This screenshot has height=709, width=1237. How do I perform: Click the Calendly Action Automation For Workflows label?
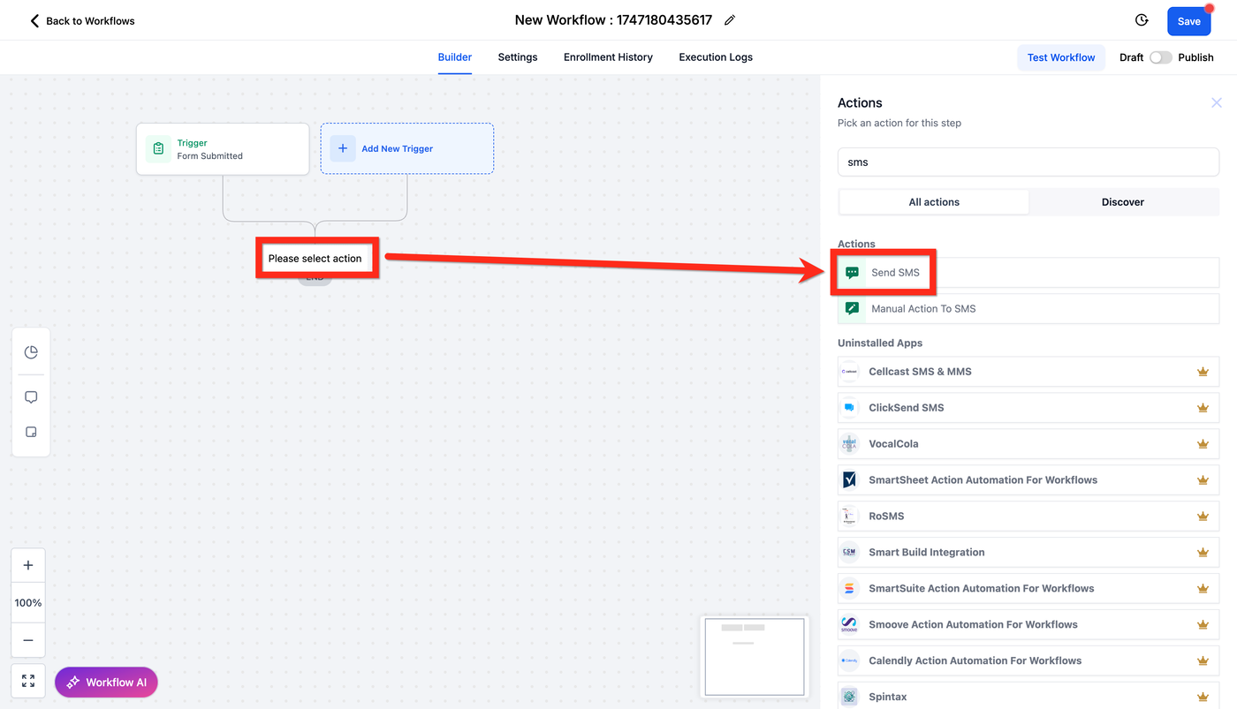tap(975, 661)
